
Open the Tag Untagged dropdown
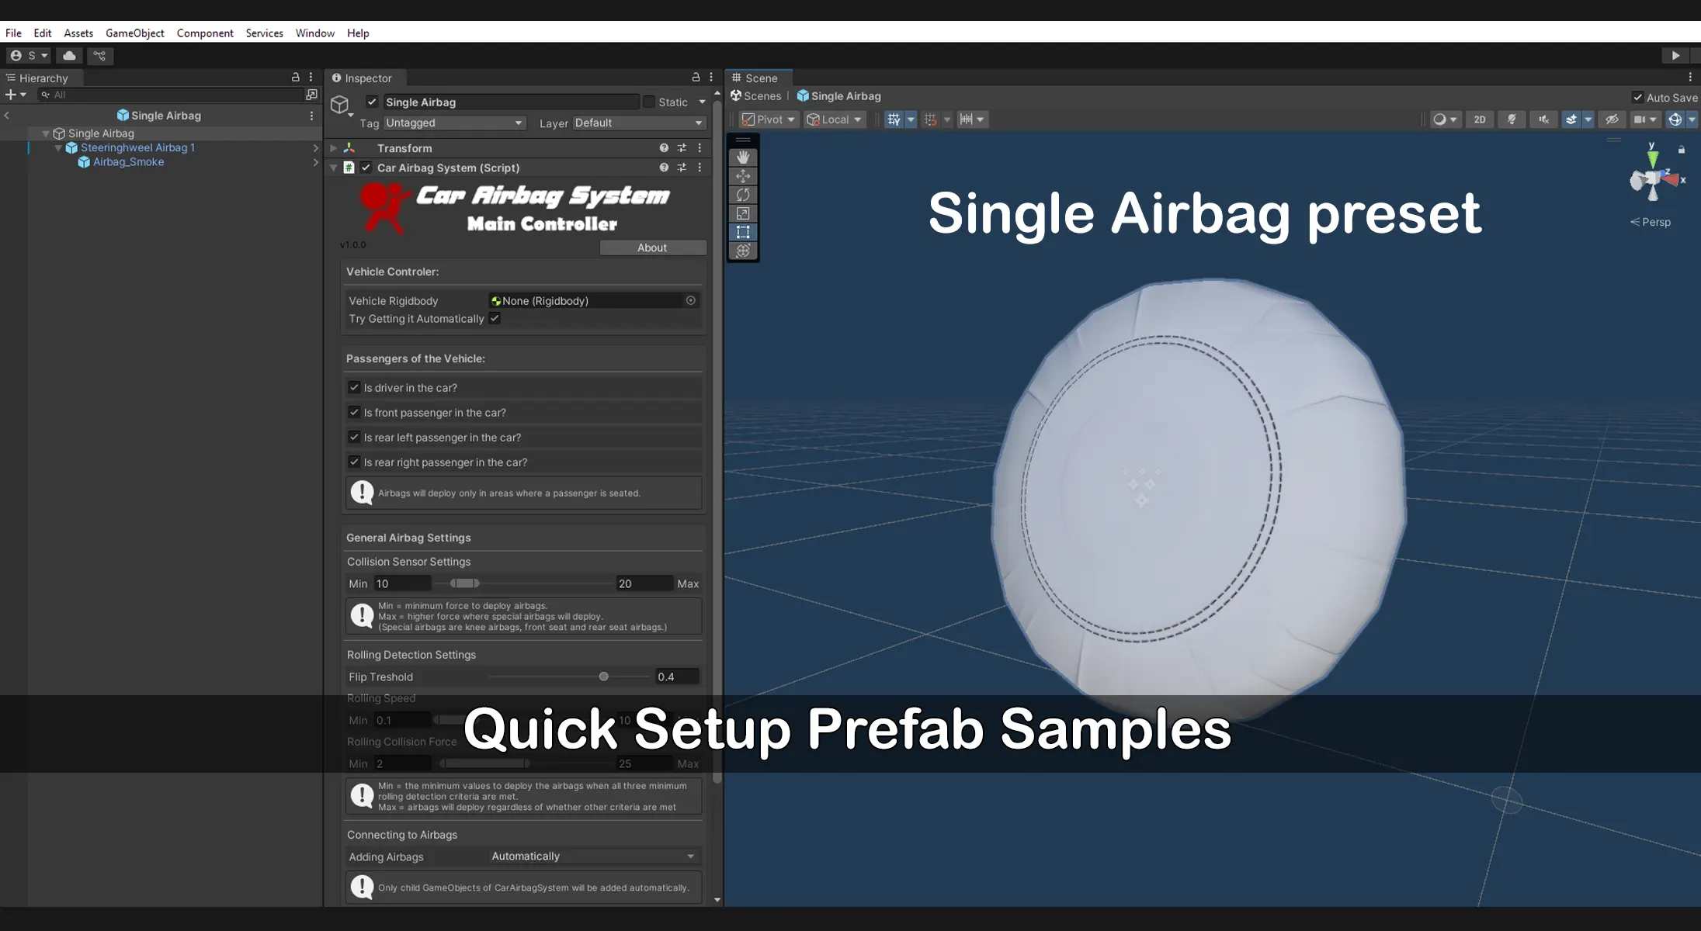pos(453,123)
